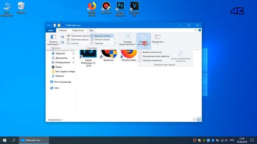The height and width of the screenshot is (144, 257).
Task: Open the "Текущее представление" dropdown
Action: click(128, 40)
